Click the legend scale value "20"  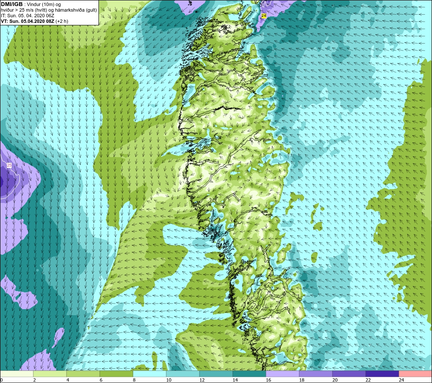pyautogui.click(x=335, y=380)
